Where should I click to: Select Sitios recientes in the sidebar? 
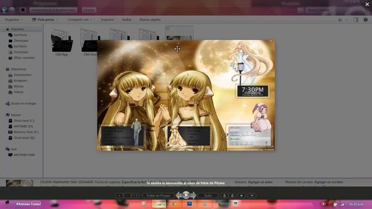[x=24, y=58]
